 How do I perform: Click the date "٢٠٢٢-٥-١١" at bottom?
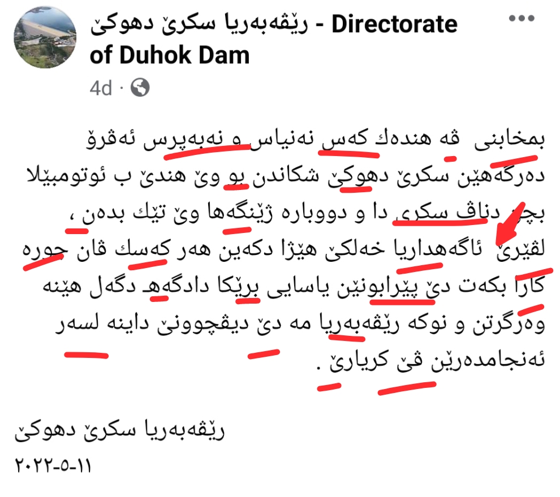click(53, 466)
